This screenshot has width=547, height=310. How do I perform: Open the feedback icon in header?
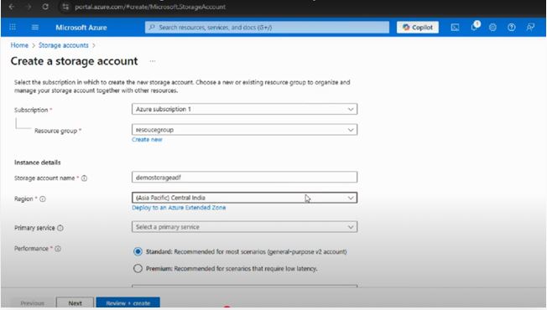click(530, 27)
